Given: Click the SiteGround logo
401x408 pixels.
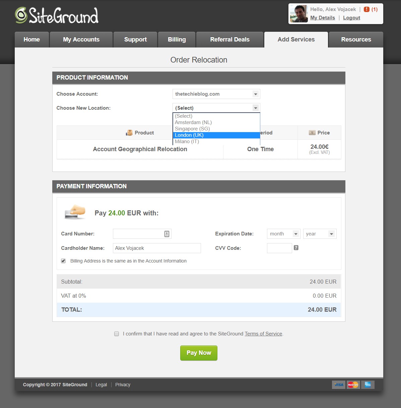Looking at the screenshot, I should tap(57, 16).
